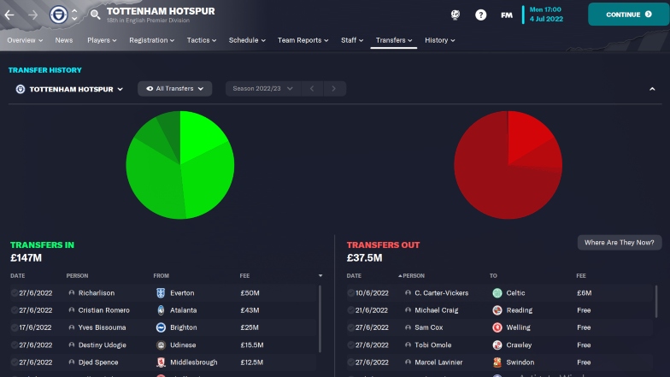The width and height of the screenshot is (670, 377).
Task: Open the Tottenham Hotspur club selector dropdown
Action: click(x=70, y=89)
